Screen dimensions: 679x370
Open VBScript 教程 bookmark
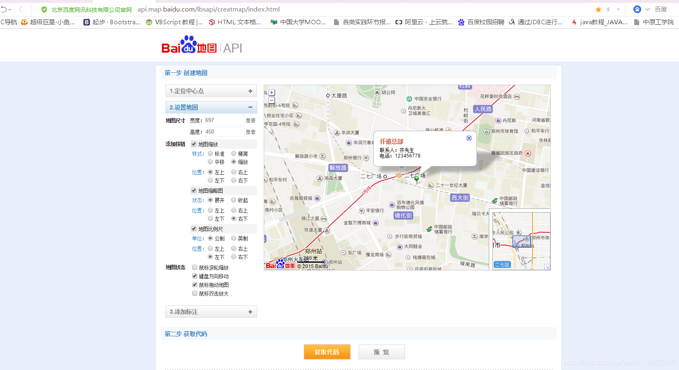[x=175, y=22]
